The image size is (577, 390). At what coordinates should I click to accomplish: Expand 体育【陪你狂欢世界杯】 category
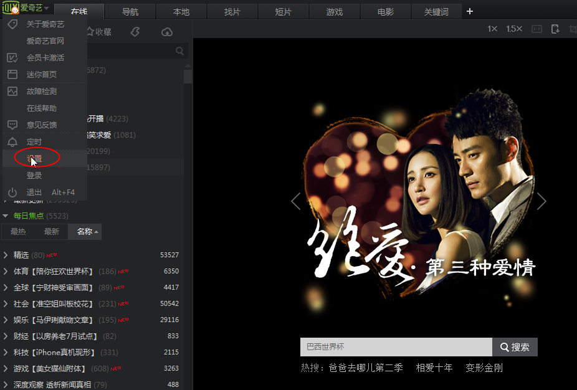6,272
